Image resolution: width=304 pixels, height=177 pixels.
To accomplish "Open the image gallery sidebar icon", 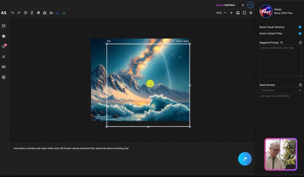I will point(4,26).
